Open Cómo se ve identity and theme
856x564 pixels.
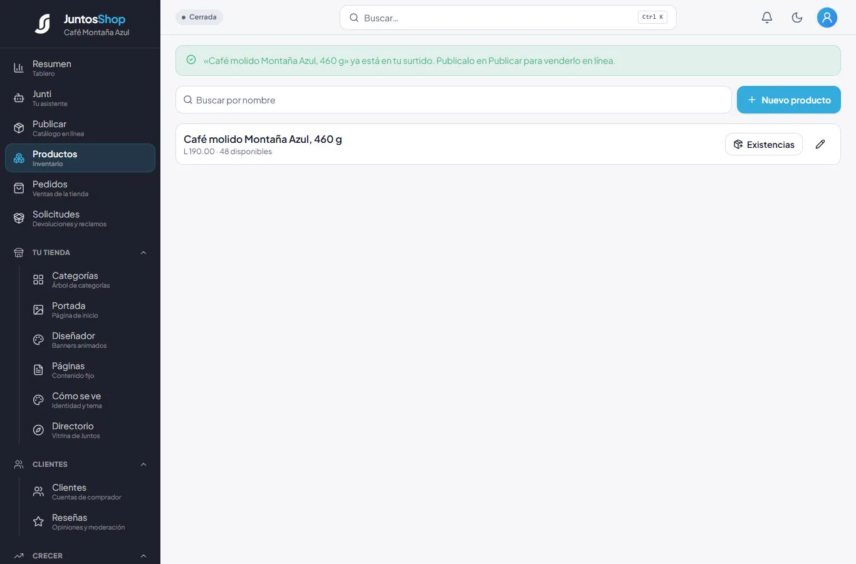(x=90, y=400)
